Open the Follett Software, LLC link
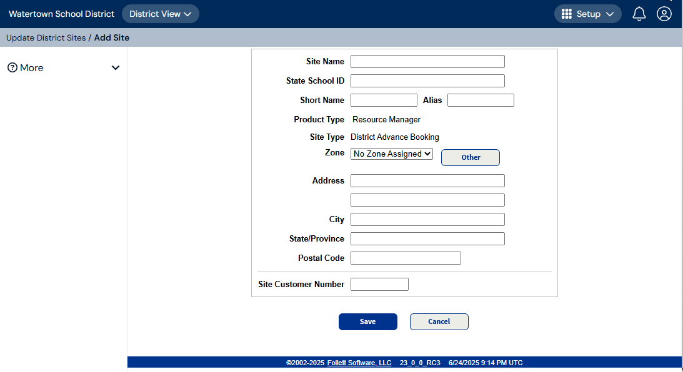The height and width of the screenshot is (372, 683). coord(359,363)
